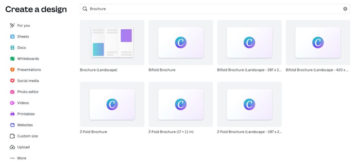Click the Photo editor camera icon
The image size is (357, 165).
point(12,92)
